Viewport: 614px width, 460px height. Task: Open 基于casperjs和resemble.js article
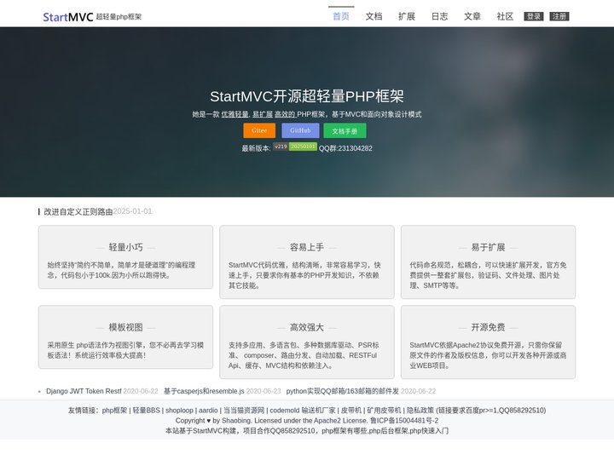204,391
